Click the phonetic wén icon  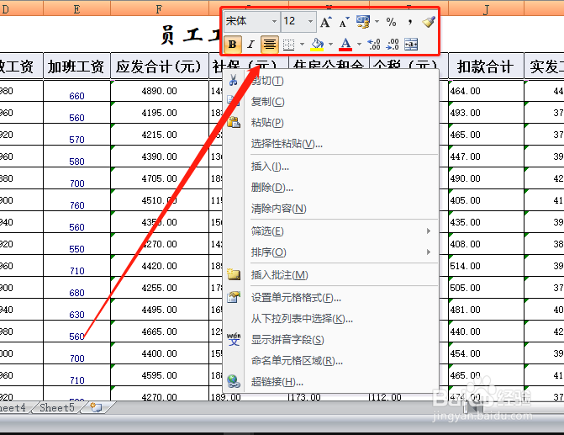coord(234,339)
